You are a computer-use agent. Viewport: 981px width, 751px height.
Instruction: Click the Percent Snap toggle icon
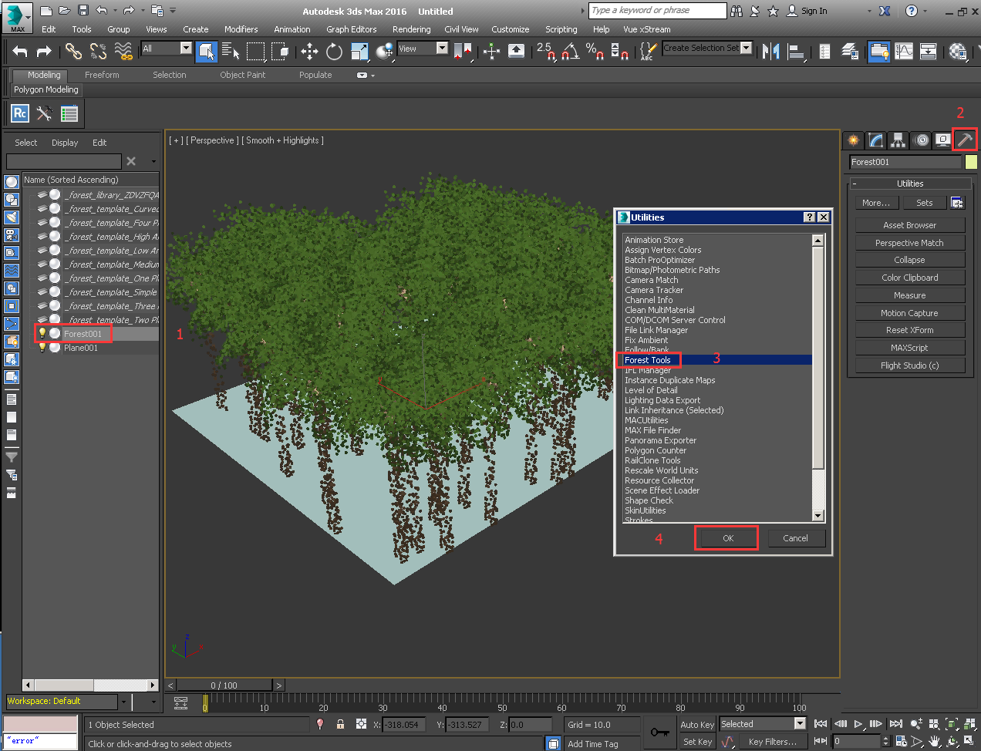click(595, 52)
